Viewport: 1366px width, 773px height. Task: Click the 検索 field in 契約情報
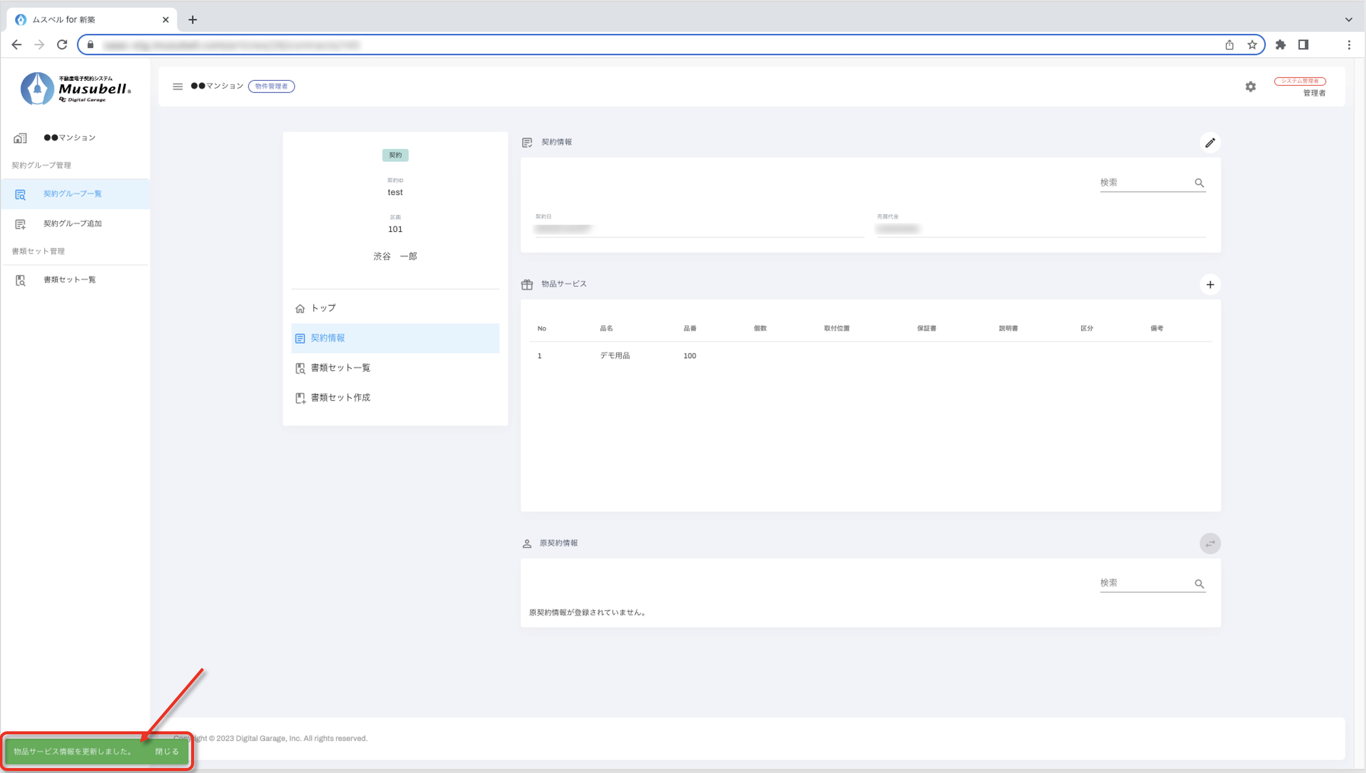coord(1142,183)
